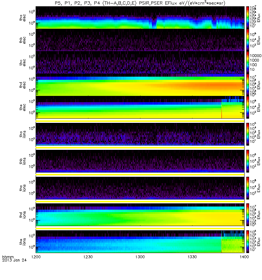
Task: Click the 'Eflux' label beside thd ions colorbar
Action: coord(259,215)
